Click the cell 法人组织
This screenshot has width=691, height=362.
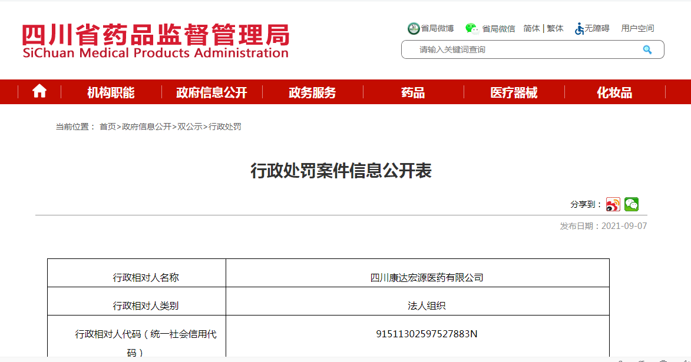tap(418, 301)
